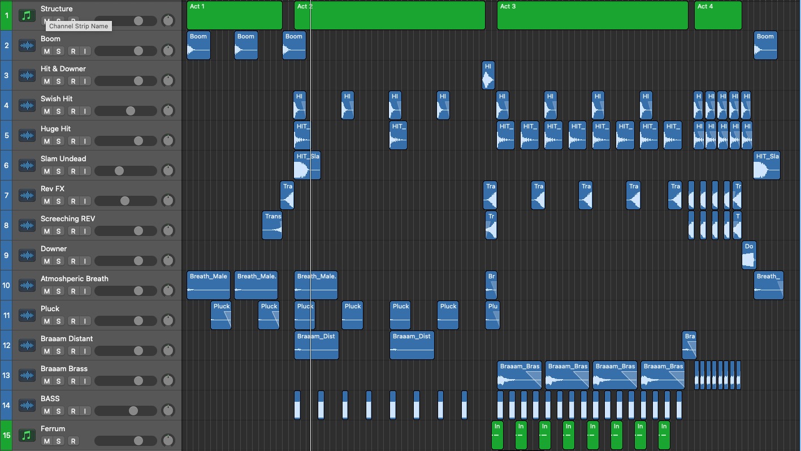The width and height of the screenshot is (801, 451).
Task: Solo the Screeching REV track
Action: [58, 231]
